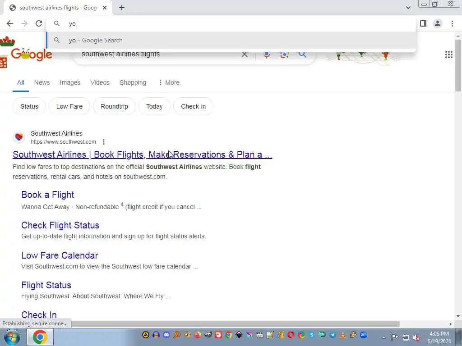Select the pinned Chrome taskbar button
This screenshot has width=462, height=346.
40,337
